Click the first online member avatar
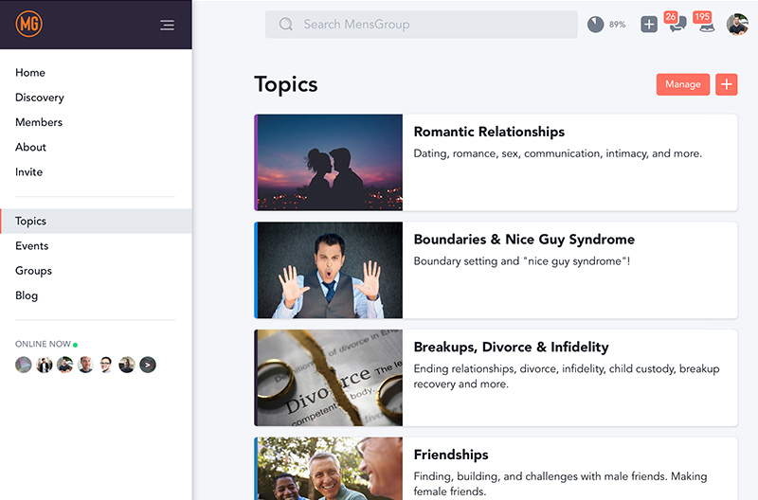The image size is (758, 500). pyautogui.click(x=23, y=365)
